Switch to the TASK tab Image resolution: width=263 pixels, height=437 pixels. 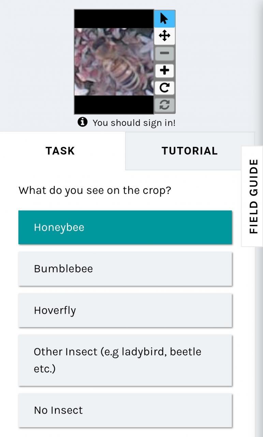point(60,151)
